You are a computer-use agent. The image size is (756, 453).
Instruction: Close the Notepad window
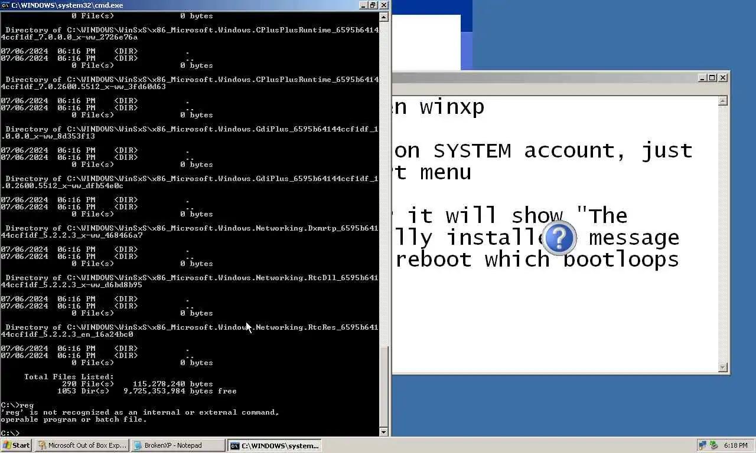(x=723, y=78)
